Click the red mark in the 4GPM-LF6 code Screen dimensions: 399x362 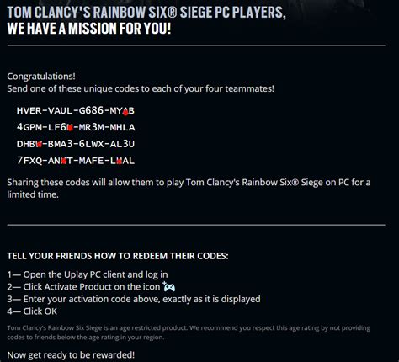click(70, 127)
